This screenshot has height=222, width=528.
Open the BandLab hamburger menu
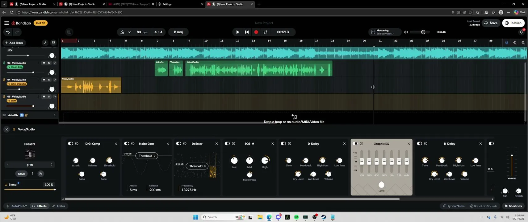point(6,23)
